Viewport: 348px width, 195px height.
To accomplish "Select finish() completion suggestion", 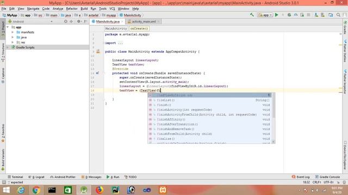I will coord(209,105).
